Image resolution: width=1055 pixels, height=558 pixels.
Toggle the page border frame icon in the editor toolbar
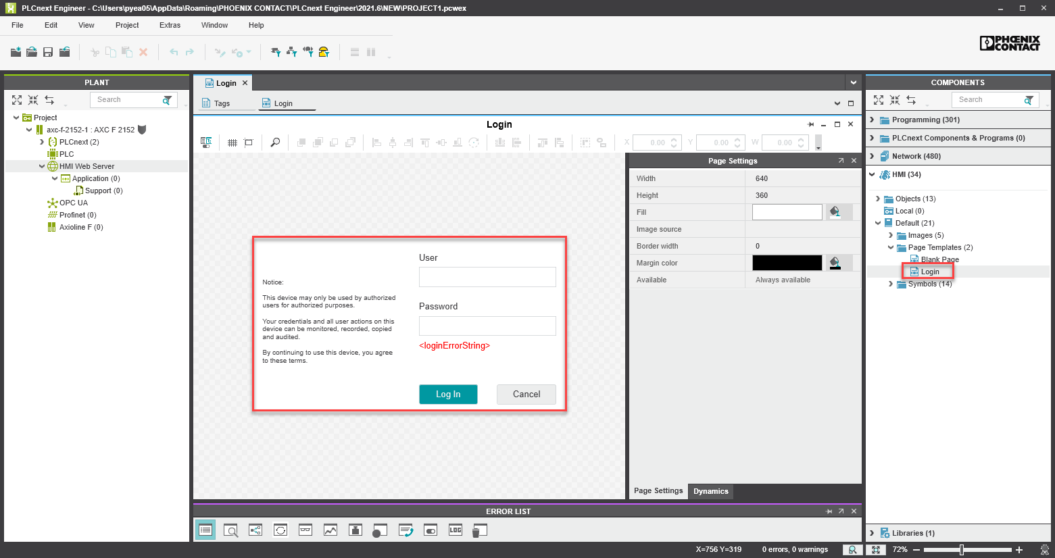click(249, 143)
